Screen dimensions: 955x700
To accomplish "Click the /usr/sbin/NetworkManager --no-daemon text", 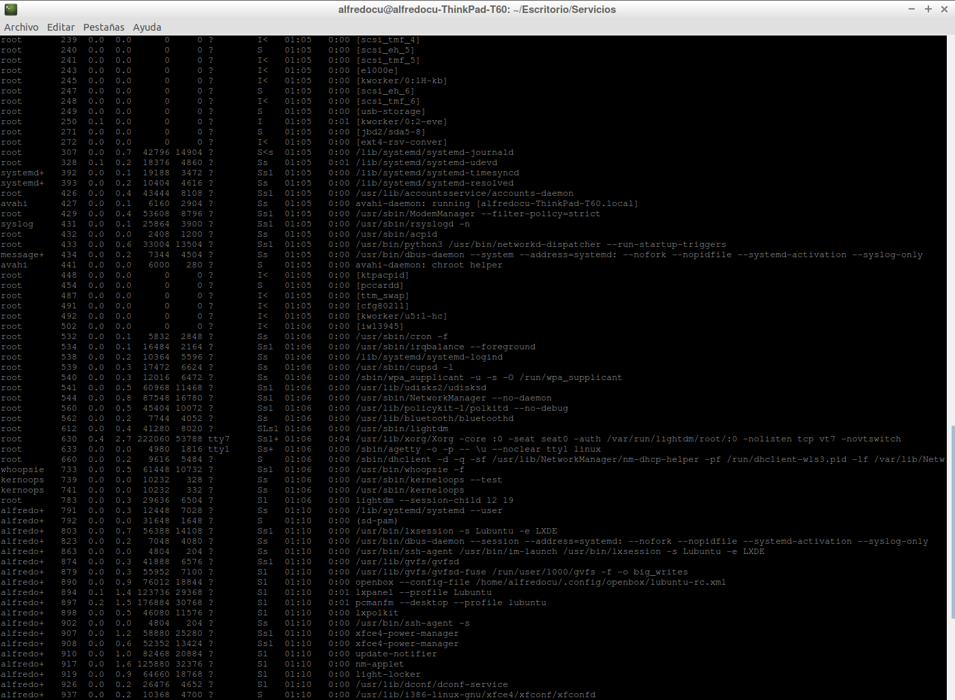I will coord(454,398).
